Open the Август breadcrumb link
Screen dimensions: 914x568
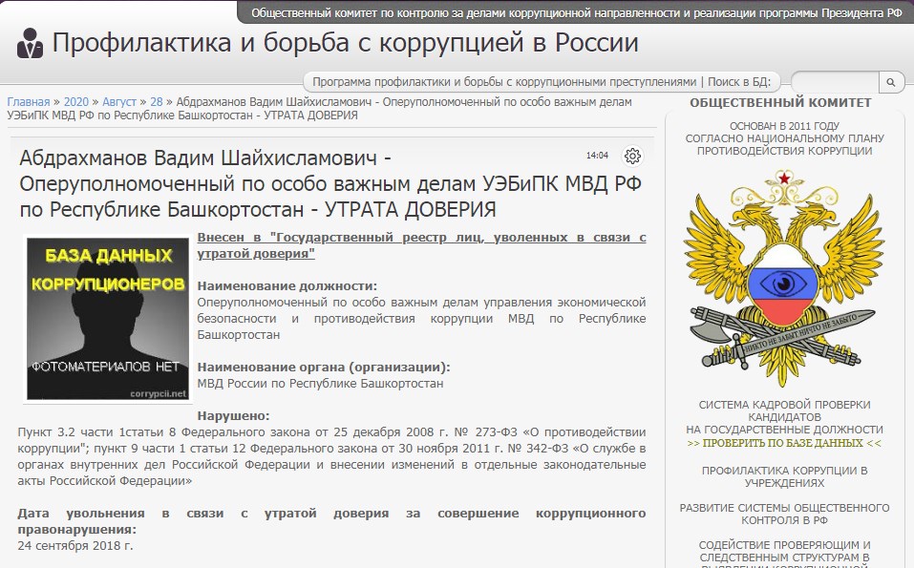(119, 102)
